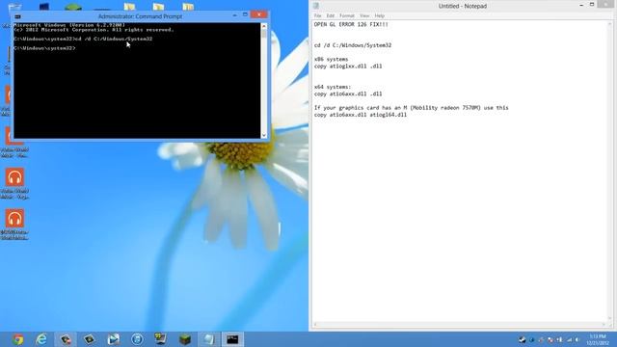
Task: Click the Notepad title bar document icon
Action: (315, 6)
